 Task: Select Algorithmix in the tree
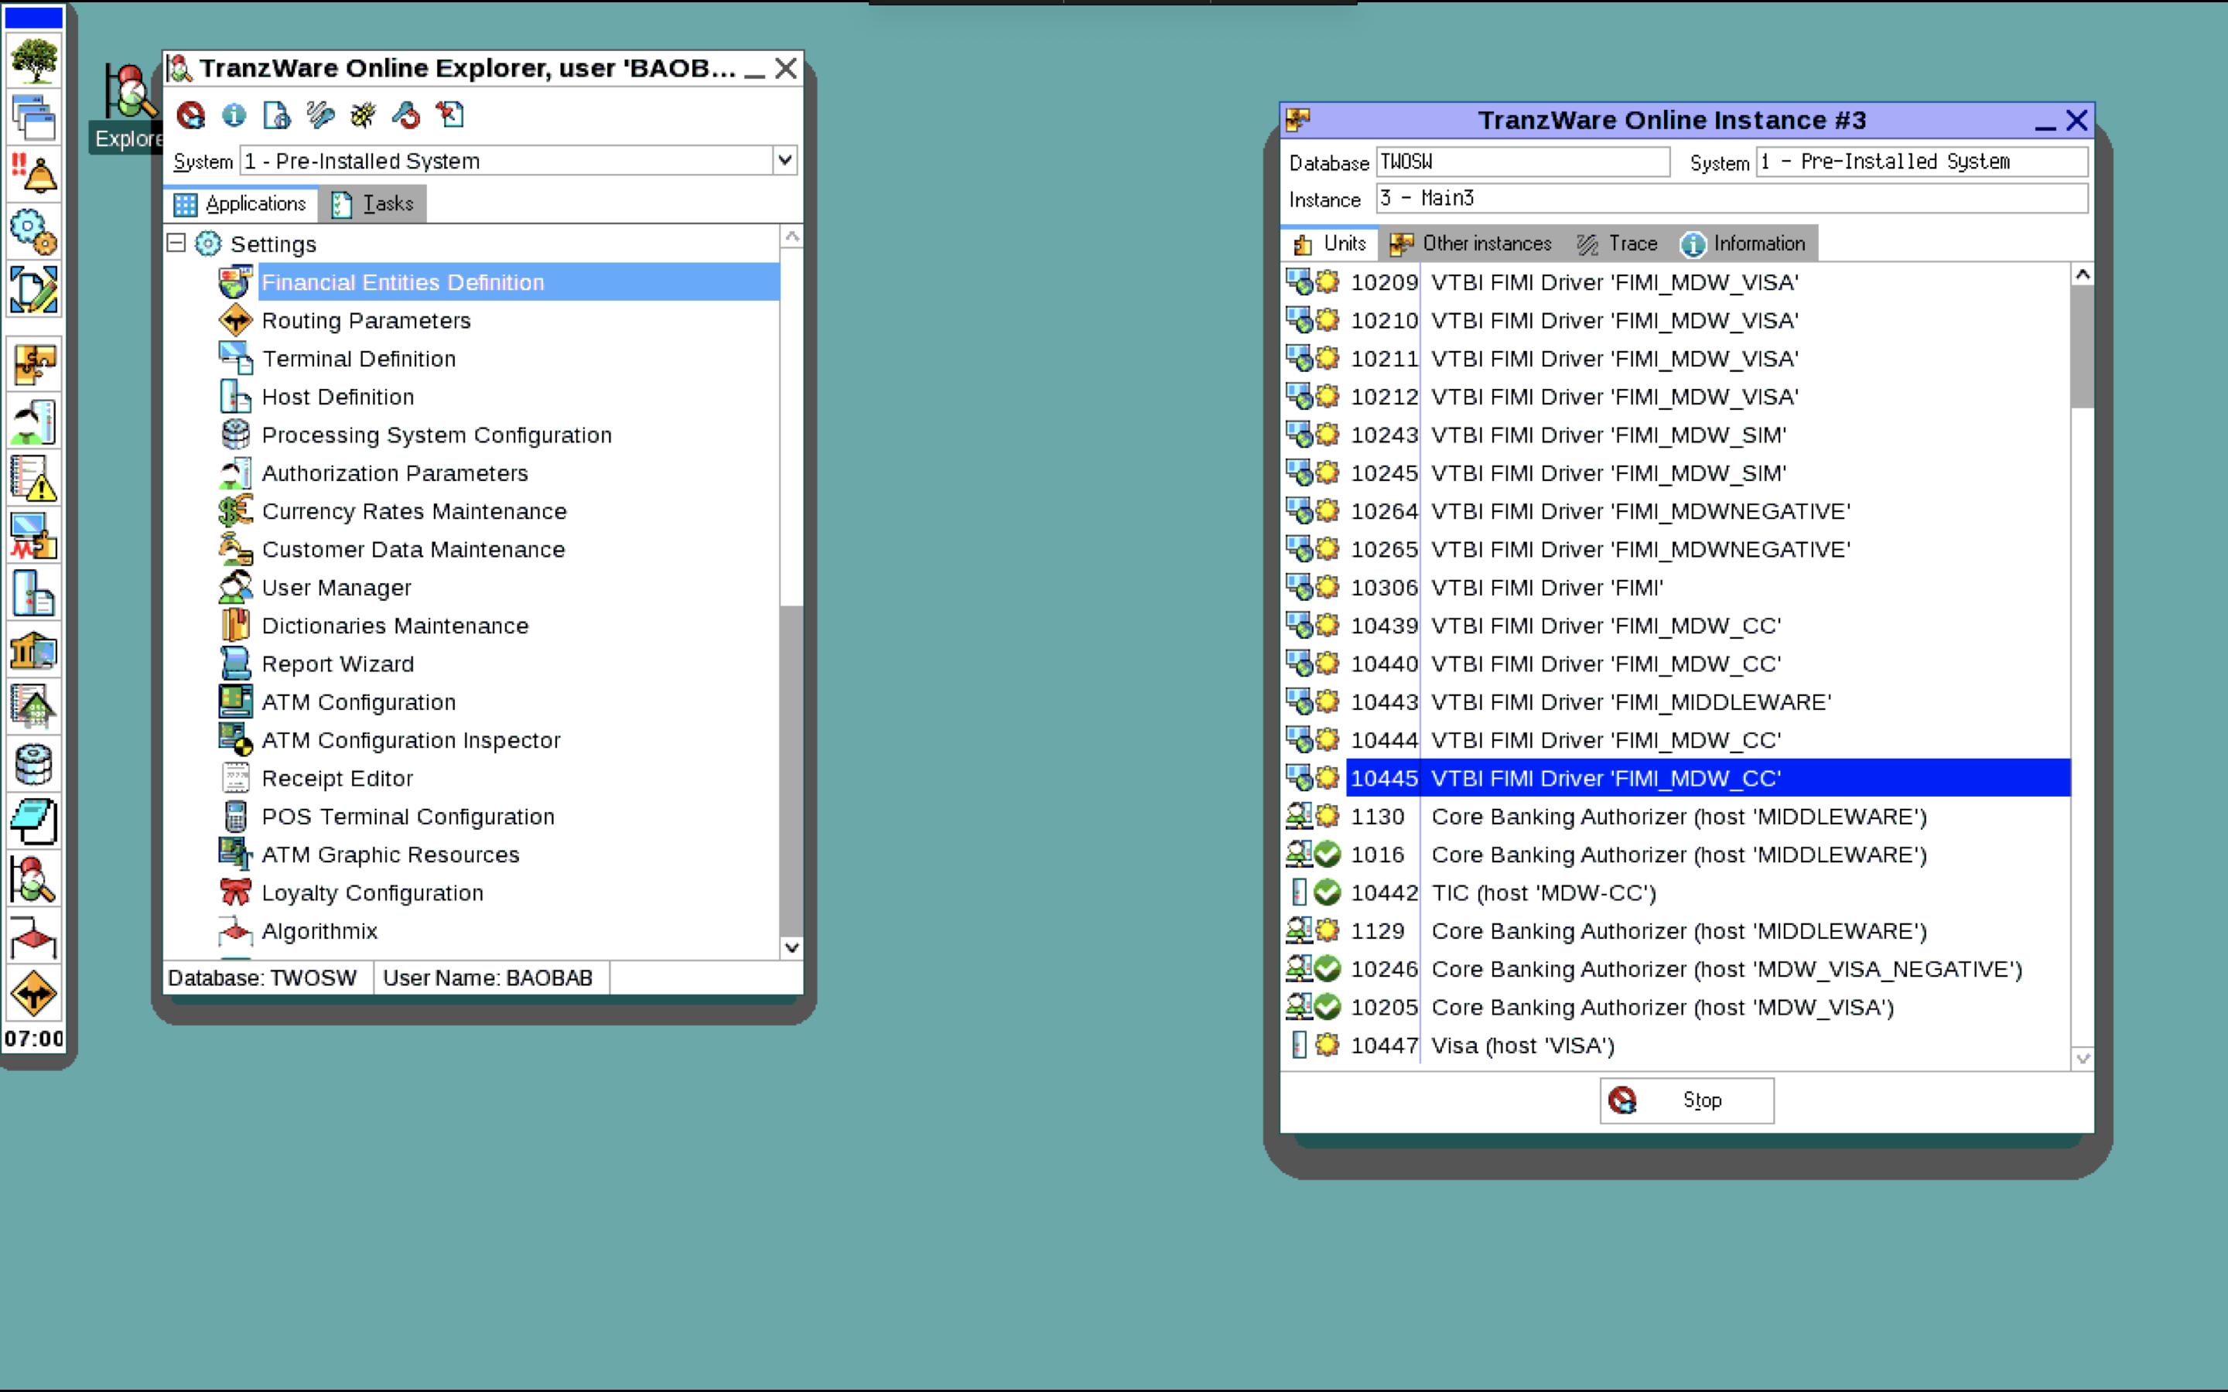(320, 931)
